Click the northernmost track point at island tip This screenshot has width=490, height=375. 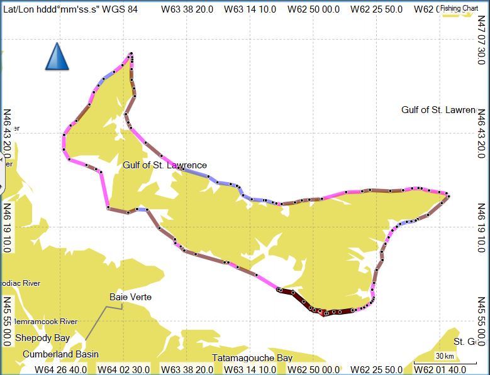[131, 53]
